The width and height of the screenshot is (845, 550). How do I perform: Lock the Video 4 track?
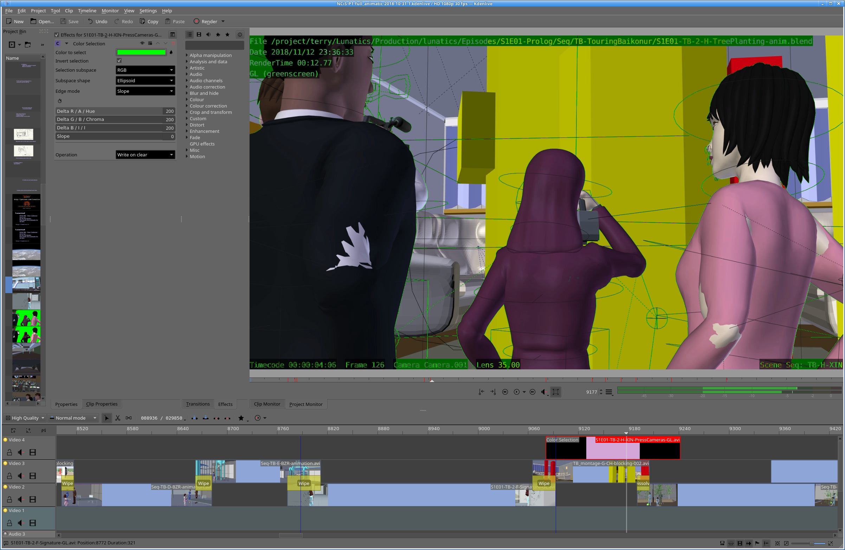(x=9, y=452)
